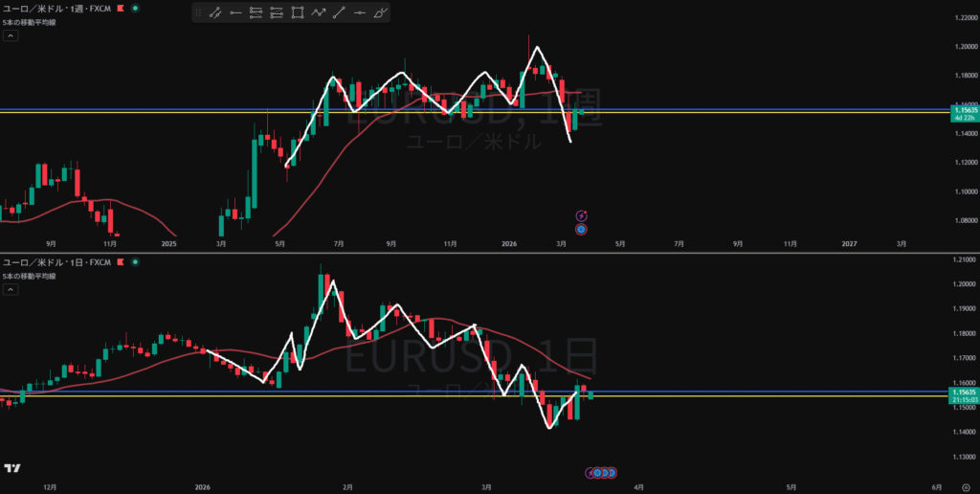
Task: Select the rectangle drawing tool
Action: (x=298, y=13)
